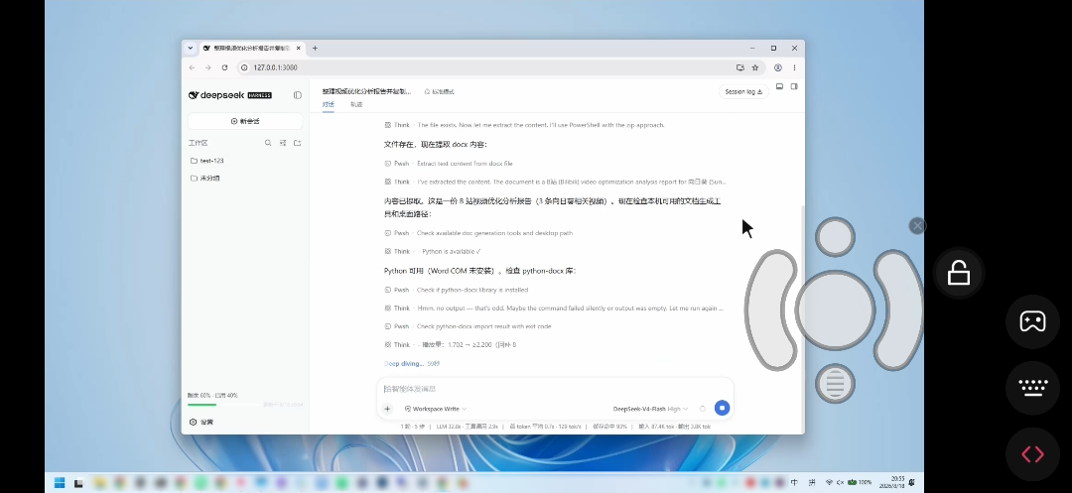This screenshot has height=493, width=1072.
Task: Search the workspace with magnifier icon
Action: pos(268,143)
